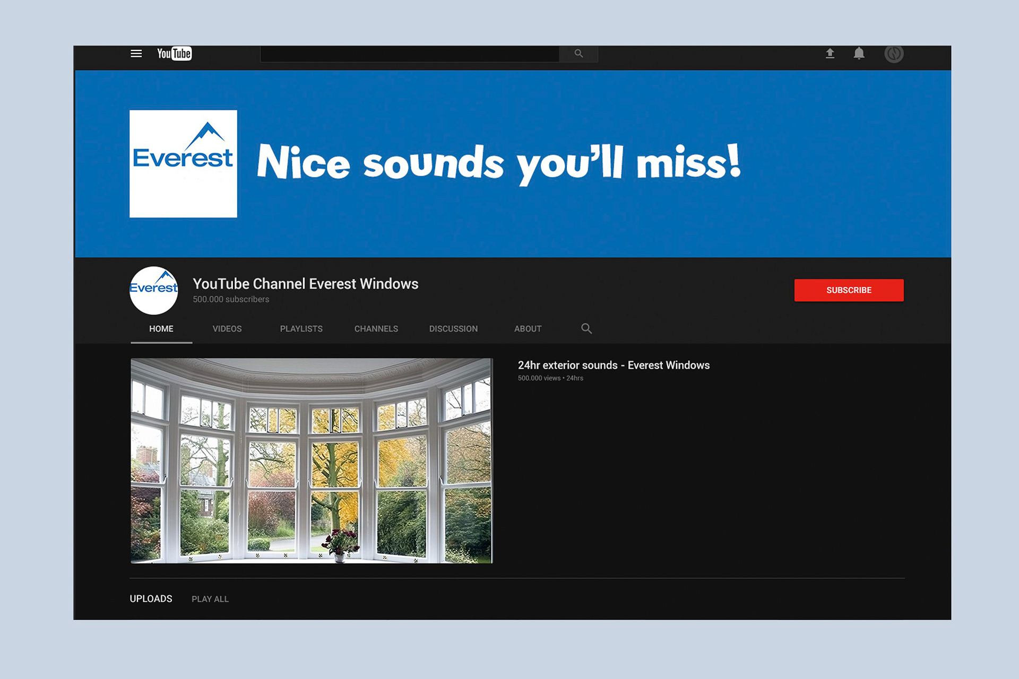Click the 500.000 views • 24hrs text
Viewport: 1019px width, 679px height.
point(550,378)
